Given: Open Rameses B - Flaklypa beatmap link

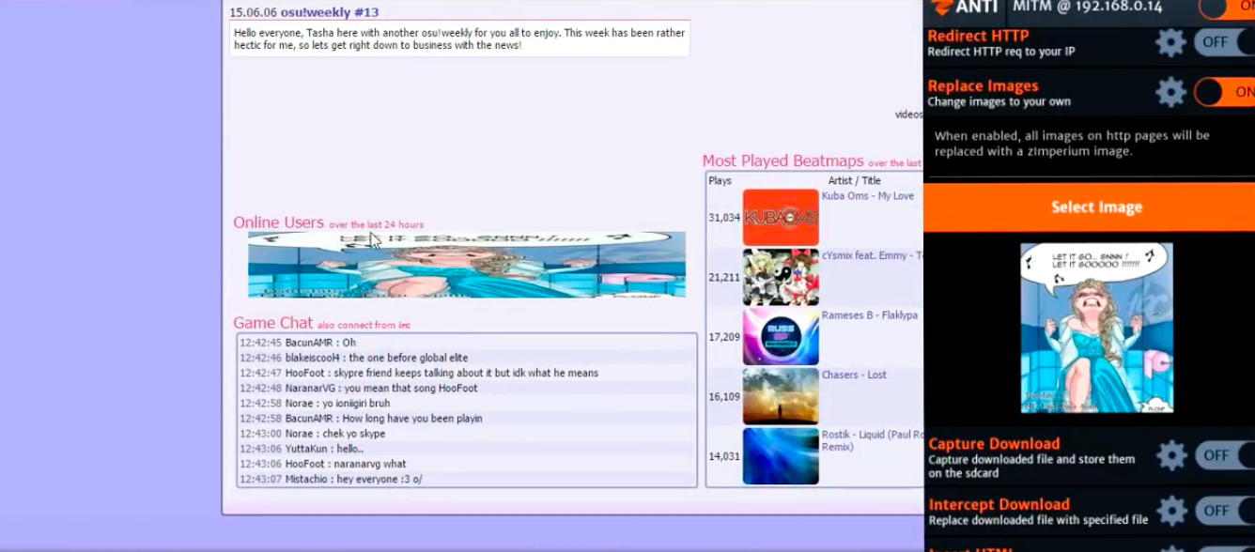Looking at the screenshot, I should (869, 315).
